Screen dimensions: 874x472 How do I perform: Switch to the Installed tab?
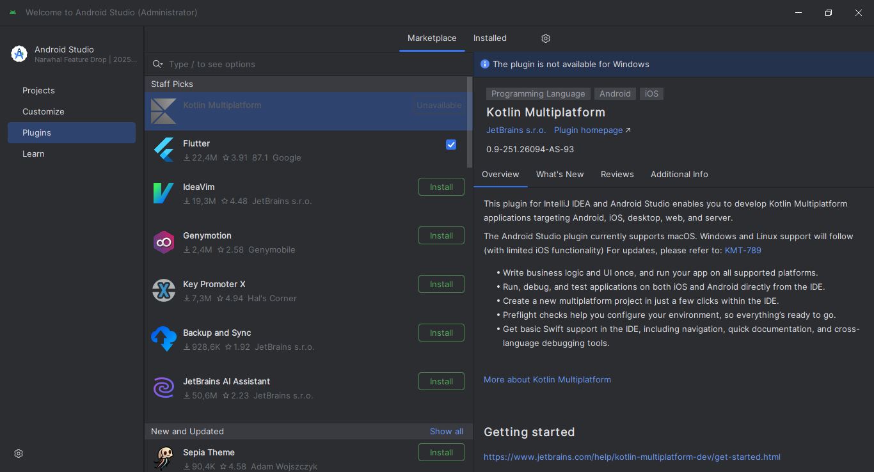pyautogui.click(x=489, y=38)
